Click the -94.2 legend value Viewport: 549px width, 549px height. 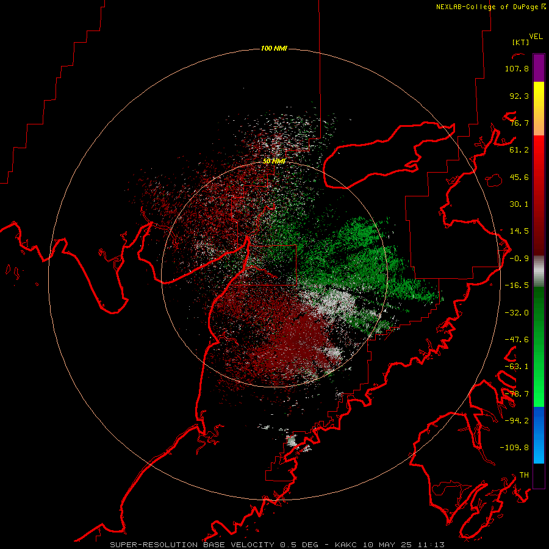(x=517, y=420)
